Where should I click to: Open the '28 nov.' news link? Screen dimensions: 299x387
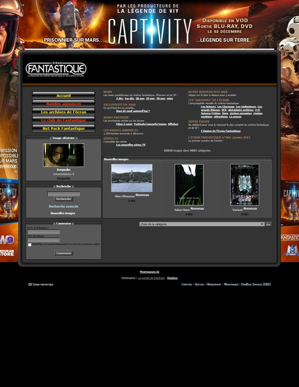pos(161,99)
